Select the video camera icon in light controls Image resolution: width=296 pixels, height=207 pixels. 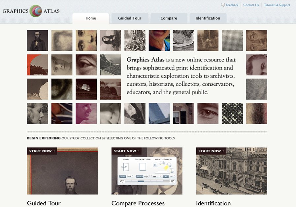(154, 176)
